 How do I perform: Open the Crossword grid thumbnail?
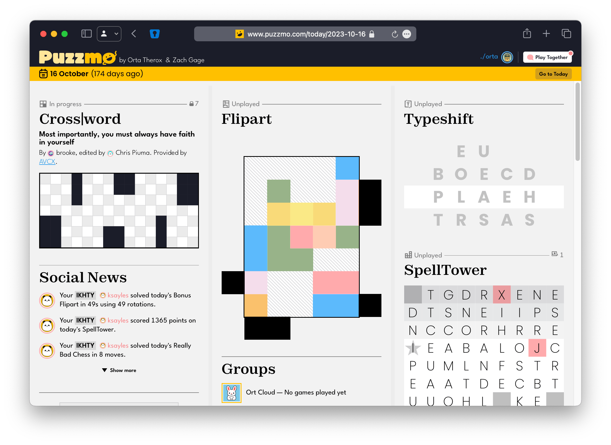pos(119,210)
